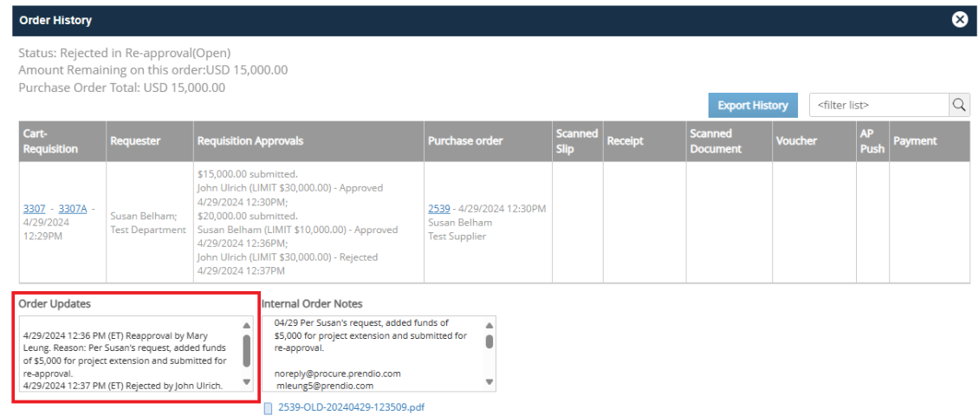Click 'John Ulrich (LIMIT $30,000.00) - Rejected' line

288,257
